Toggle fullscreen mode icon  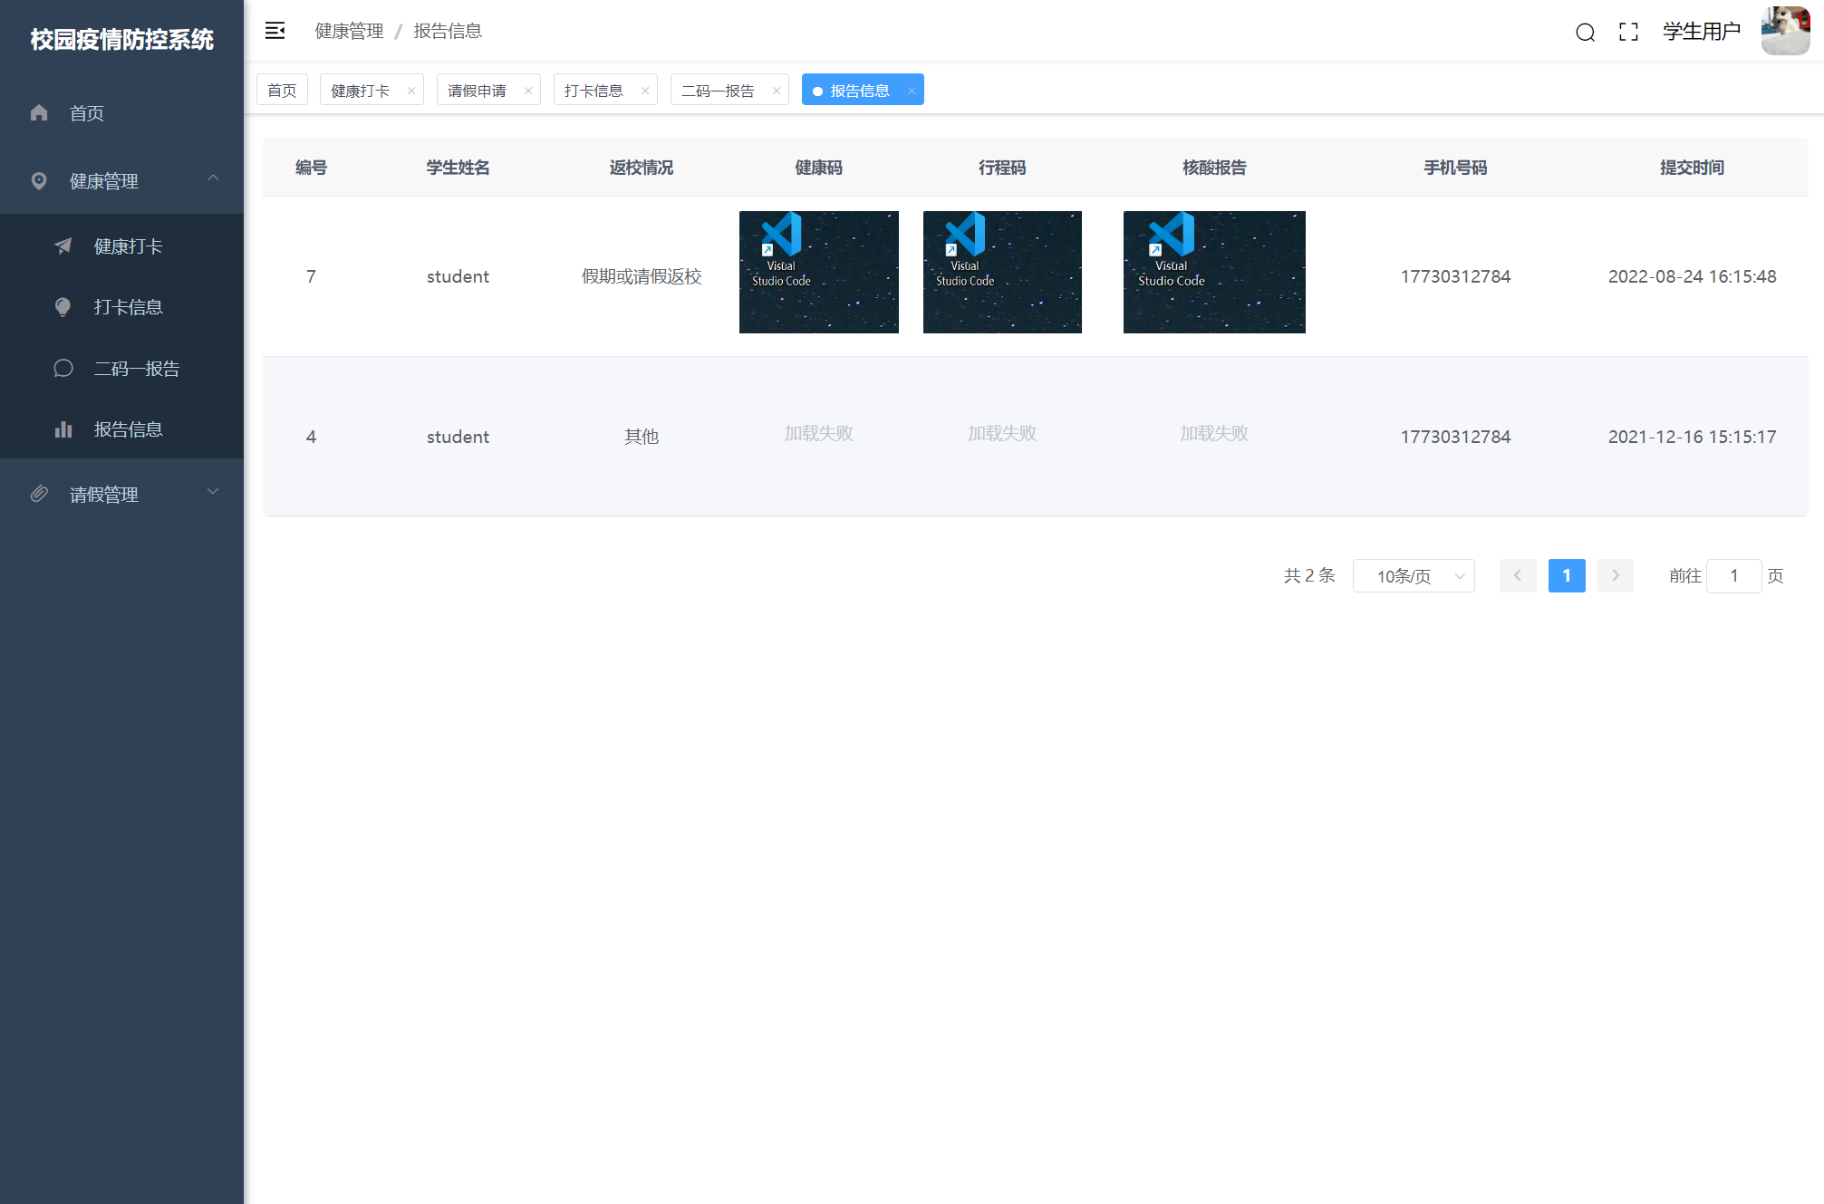[1628, 33]
